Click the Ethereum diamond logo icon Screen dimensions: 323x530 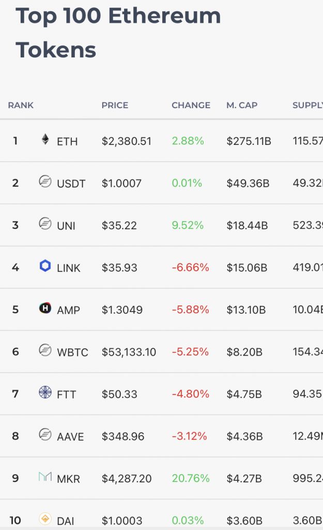45,140
